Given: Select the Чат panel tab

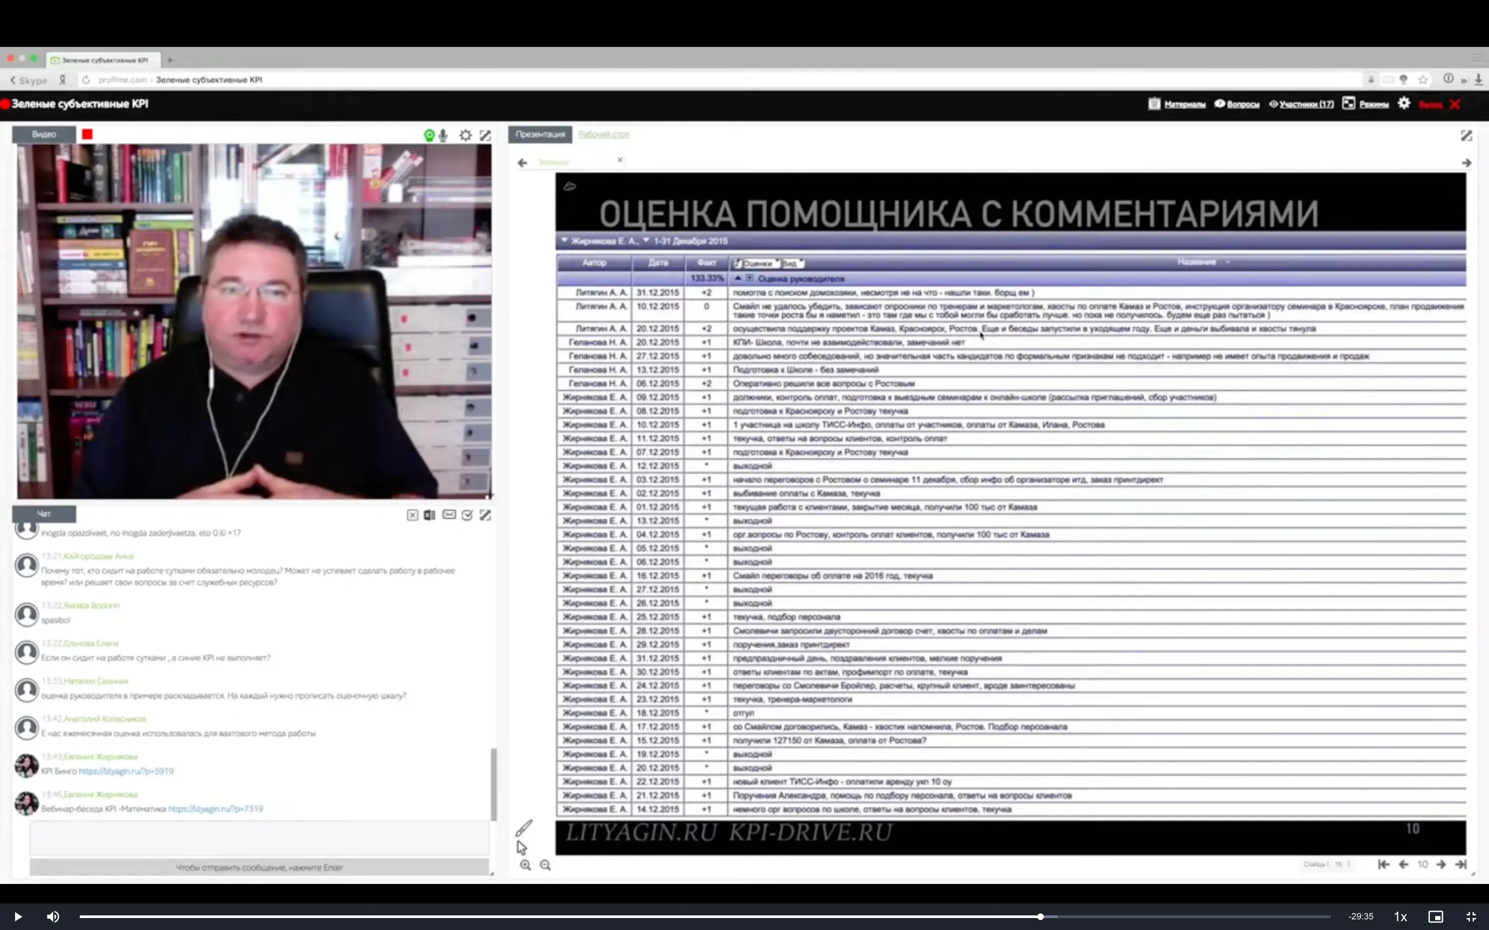Looking at the screenshot, I should point(44,514).
